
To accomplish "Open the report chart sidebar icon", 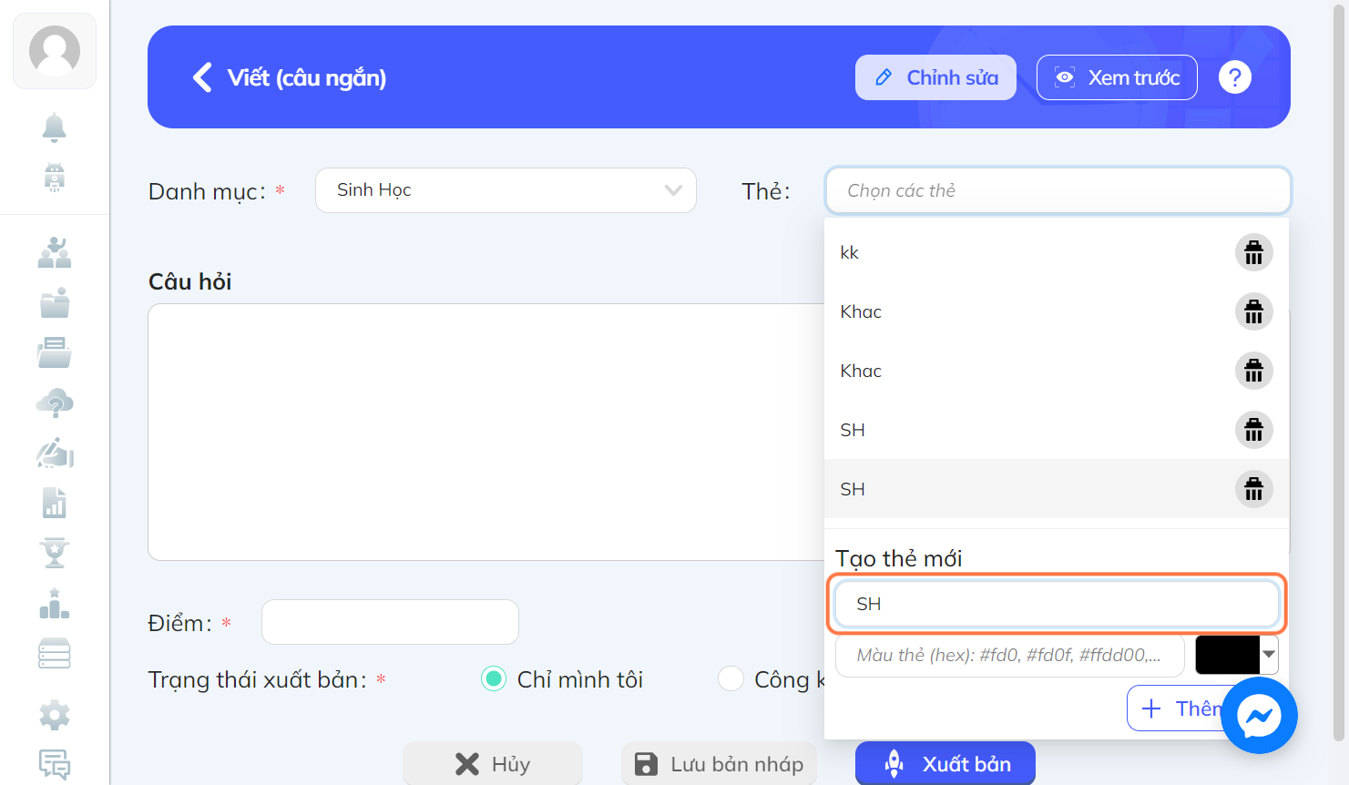I will pyautogui.click(x=55, y=503).
